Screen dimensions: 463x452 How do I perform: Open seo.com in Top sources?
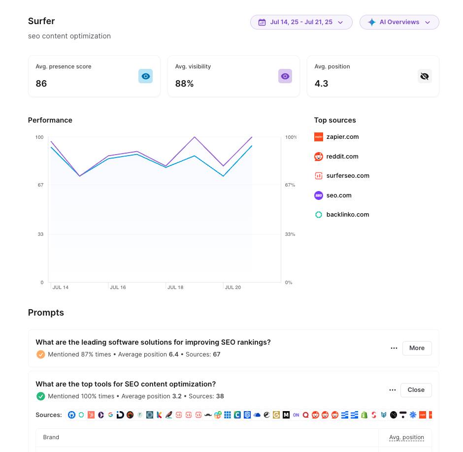pyautogui.click(x=339, y=195)
